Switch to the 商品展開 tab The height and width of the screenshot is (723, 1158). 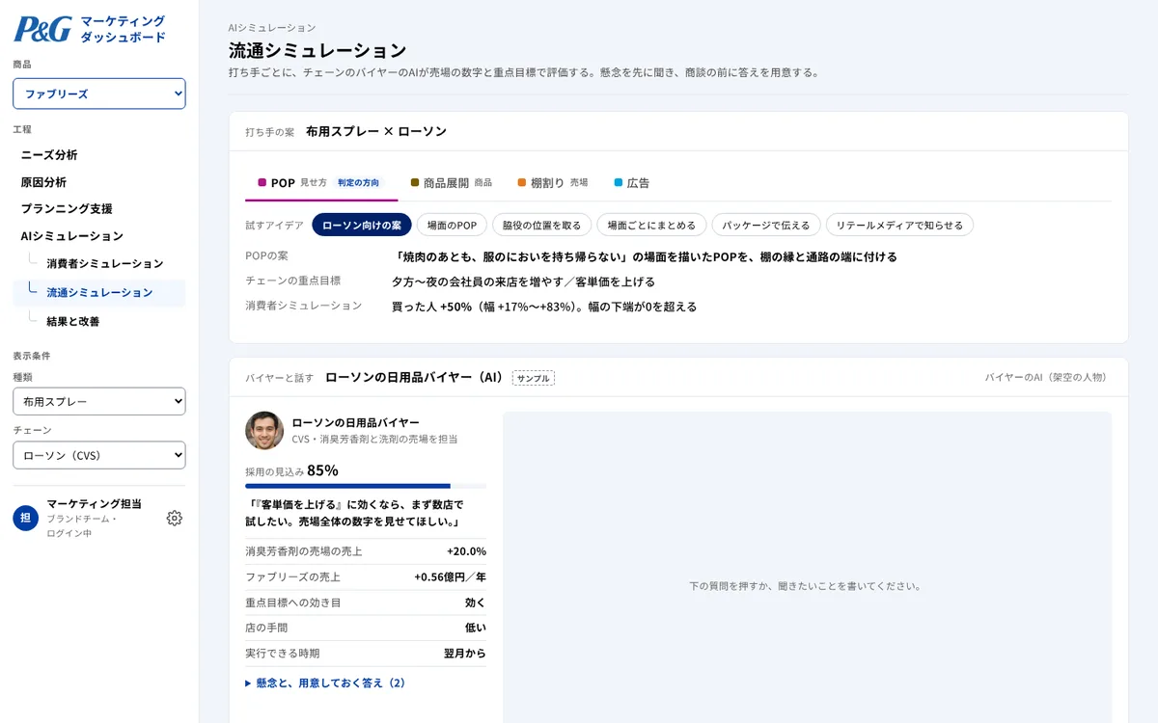[x=451, y=182]
